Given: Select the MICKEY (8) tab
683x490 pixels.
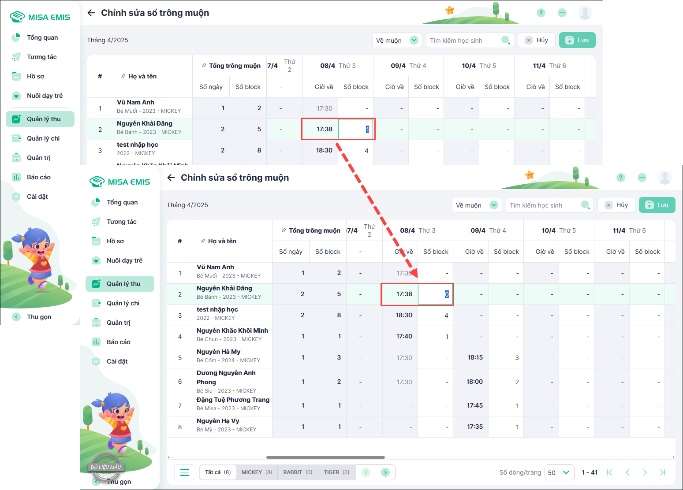Looking at the screenshot, I should click(x=257, y=472).
